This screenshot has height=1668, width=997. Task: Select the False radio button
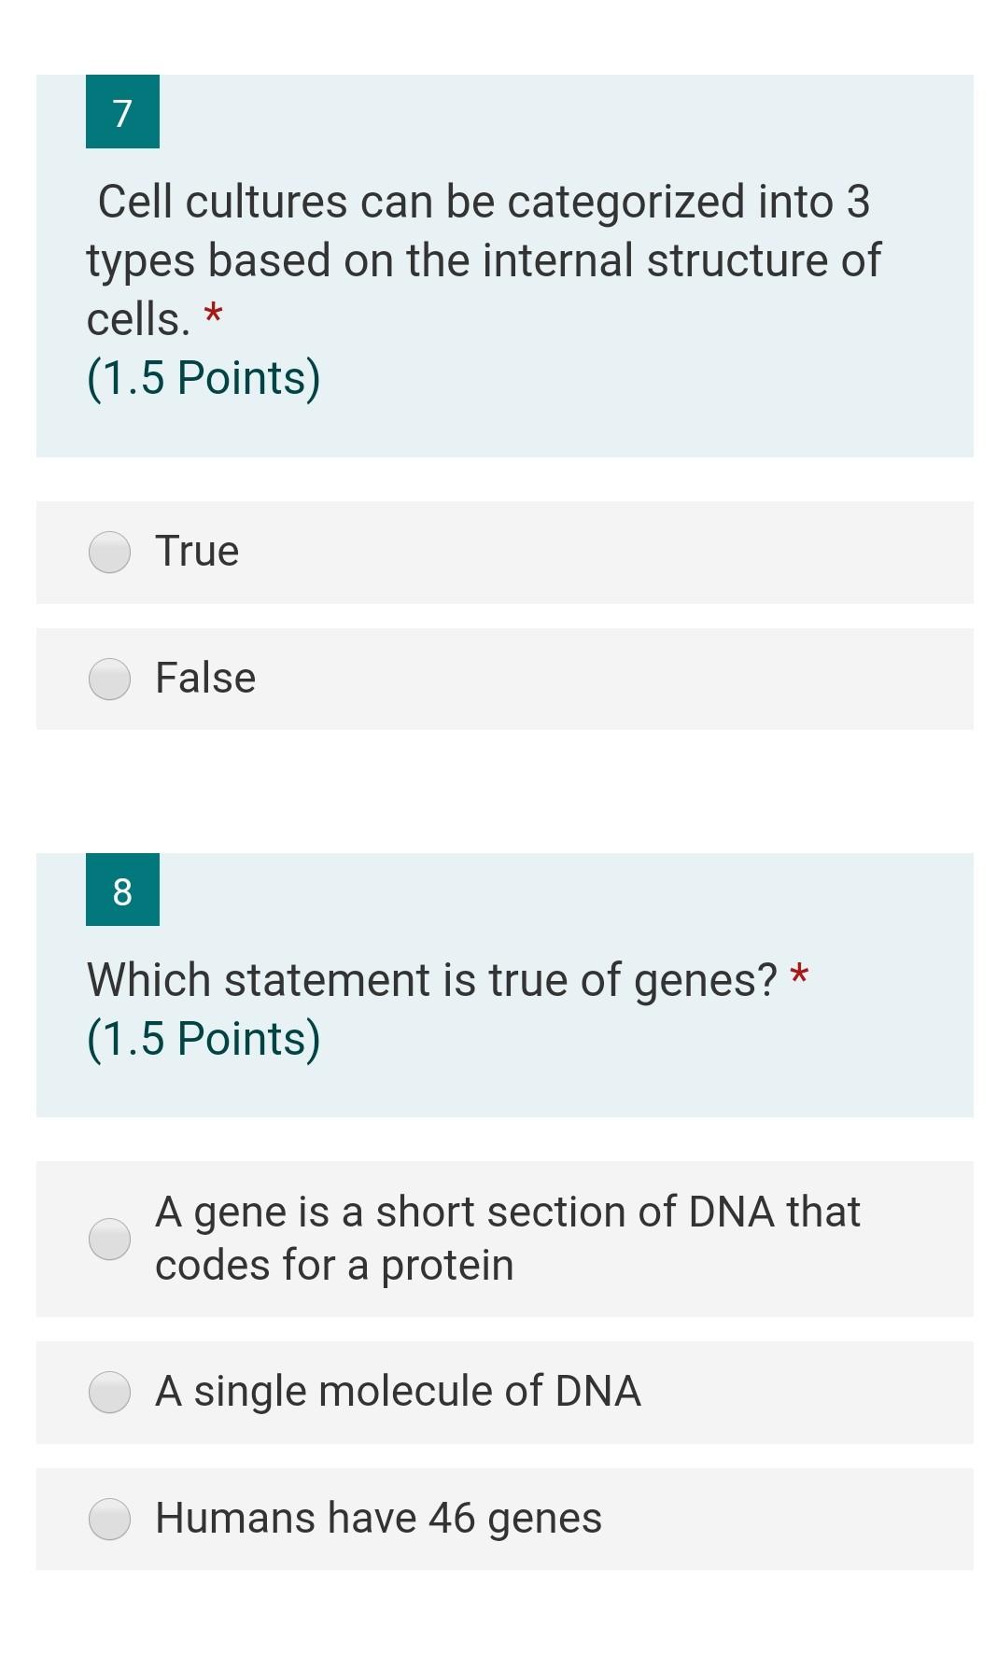point(109,679)
